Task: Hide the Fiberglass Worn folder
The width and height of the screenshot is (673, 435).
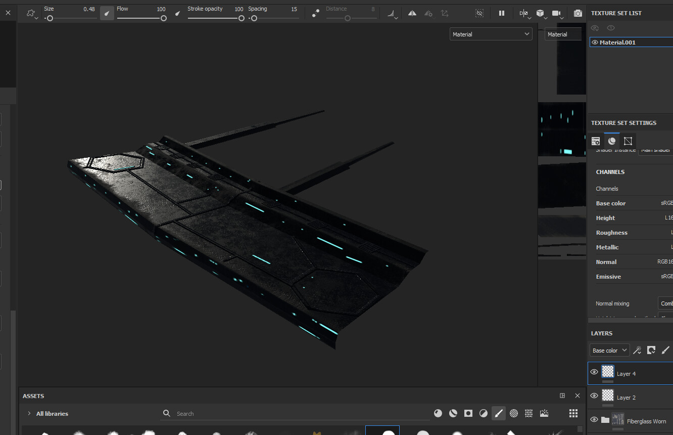Action: (594, 420)
